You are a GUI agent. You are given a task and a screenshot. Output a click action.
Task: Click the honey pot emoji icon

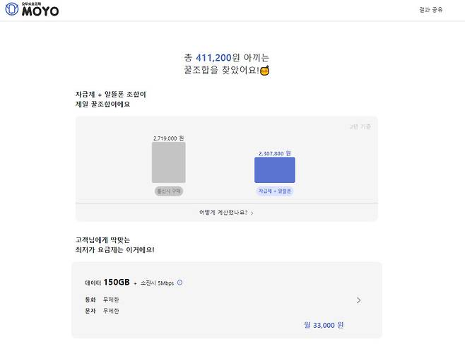pos(265,71)
